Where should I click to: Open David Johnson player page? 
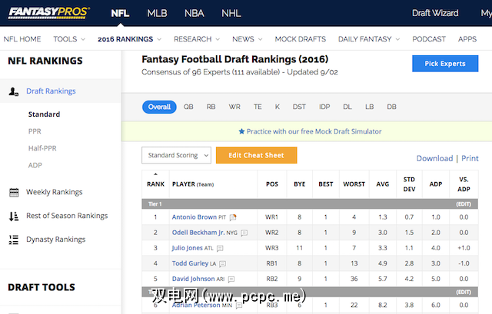(193, 279)
